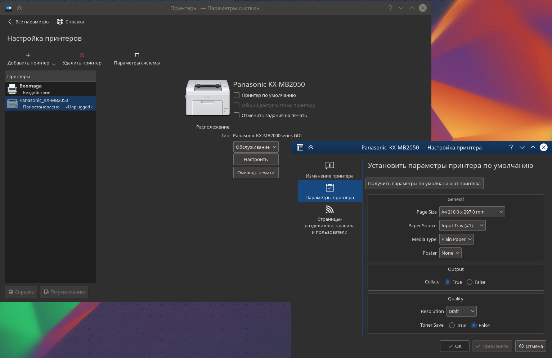This screenshot has height=358, width=552.
Task: Click the Отмена button
Action: point(531,346)
